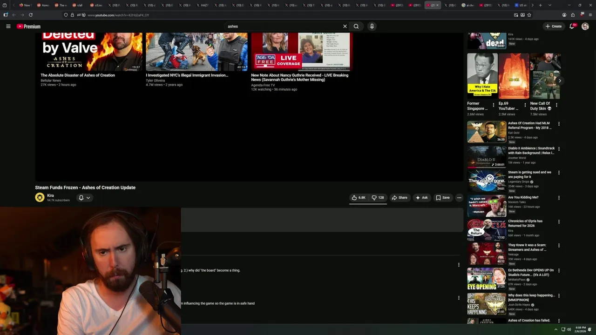The height and width of the screenshot is (335, 596).
Task: Open 'Why I Hate America & The CIA' short thumbnail
Action: tap(482, 76)
